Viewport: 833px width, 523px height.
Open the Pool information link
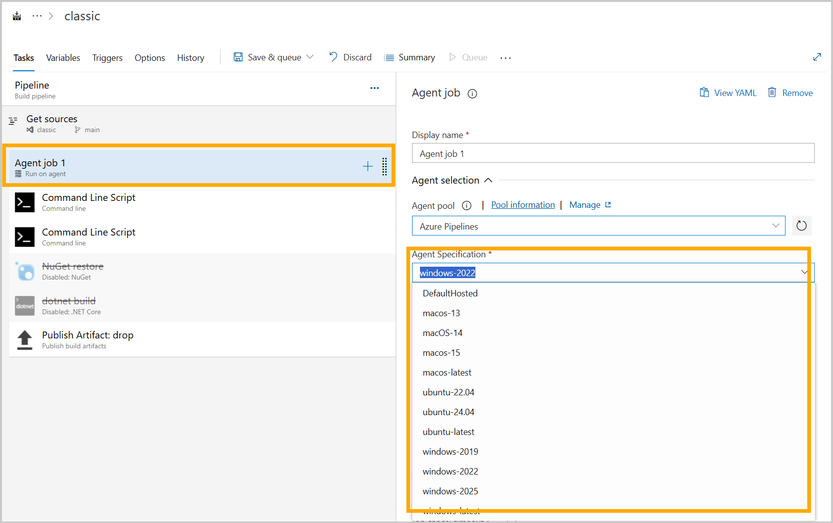pos(523,205)
